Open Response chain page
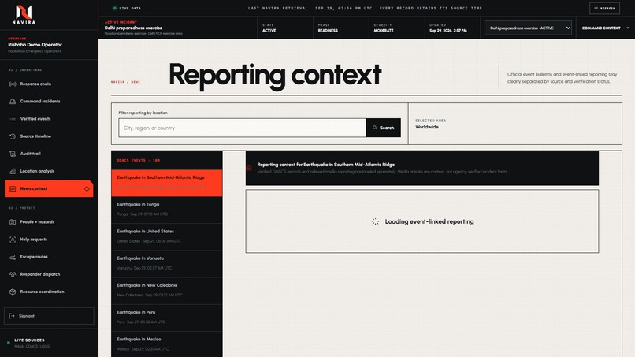 click(x=49, y=84)
